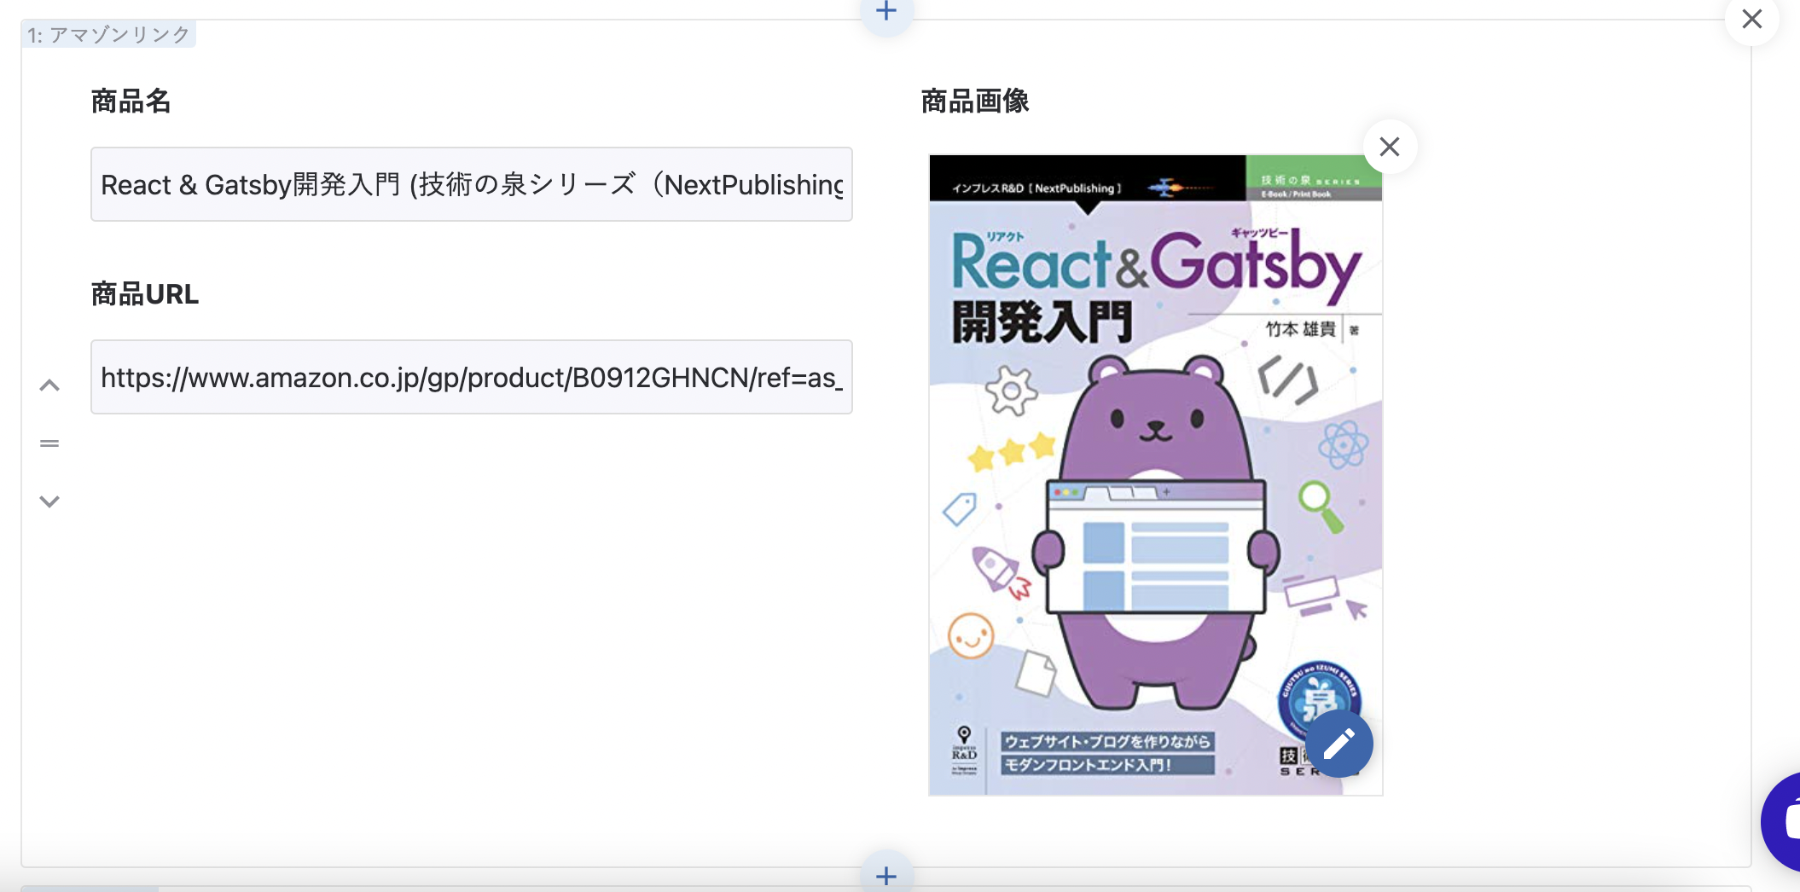
Task: Click the author name 竹本 雄貴 on the cover
Action: (x=1299, y=329)
